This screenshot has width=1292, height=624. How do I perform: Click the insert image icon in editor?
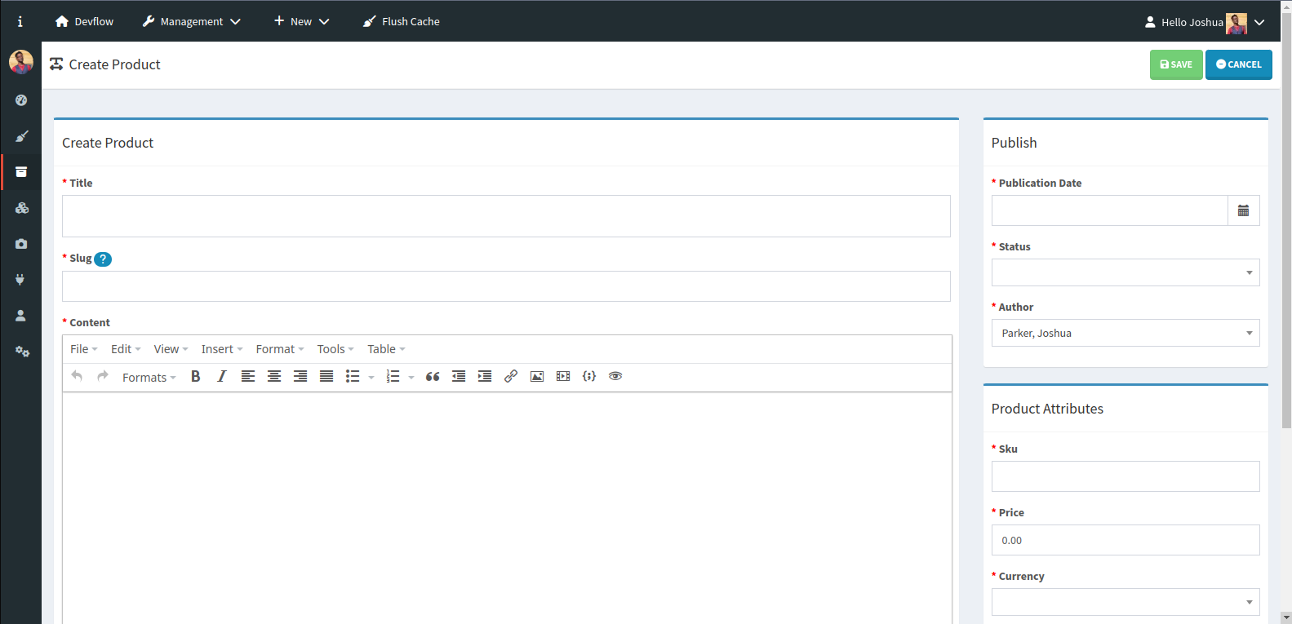click(537, 376)
